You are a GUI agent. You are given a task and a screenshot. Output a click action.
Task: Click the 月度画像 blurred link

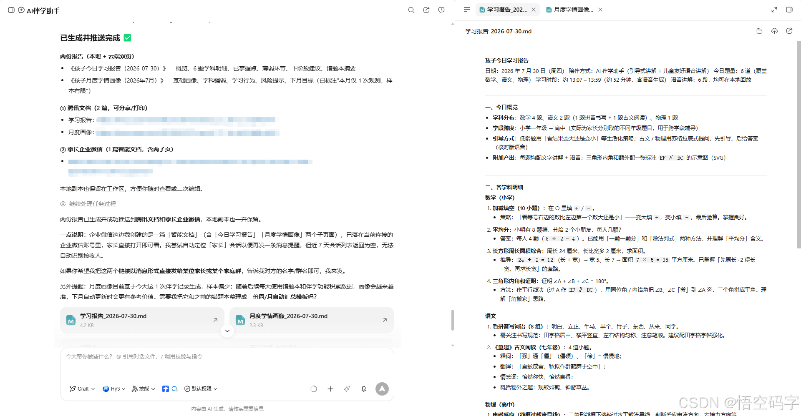pyautogui.click(x=188, y=133)
